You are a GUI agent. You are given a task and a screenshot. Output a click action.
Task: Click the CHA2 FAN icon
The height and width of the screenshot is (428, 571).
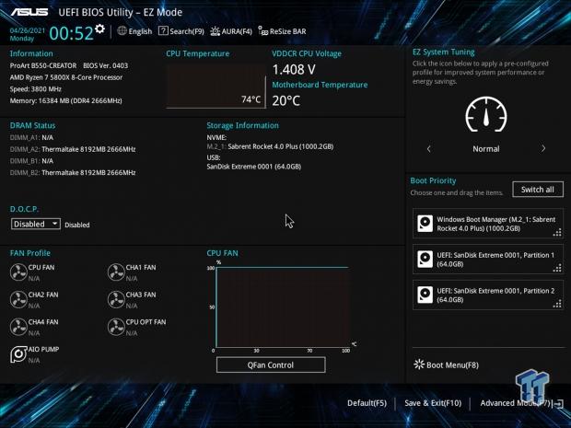(x=18, y=299)
